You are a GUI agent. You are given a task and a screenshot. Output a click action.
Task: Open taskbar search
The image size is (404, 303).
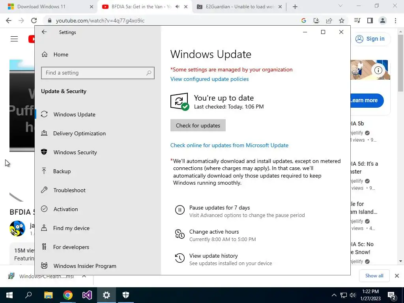tap(28, 295)
